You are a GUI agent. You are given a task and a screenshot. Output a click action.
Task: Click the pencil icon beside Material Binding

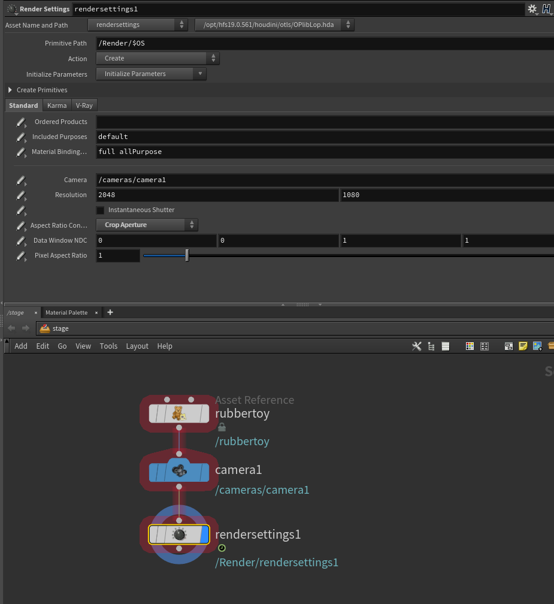21,153
